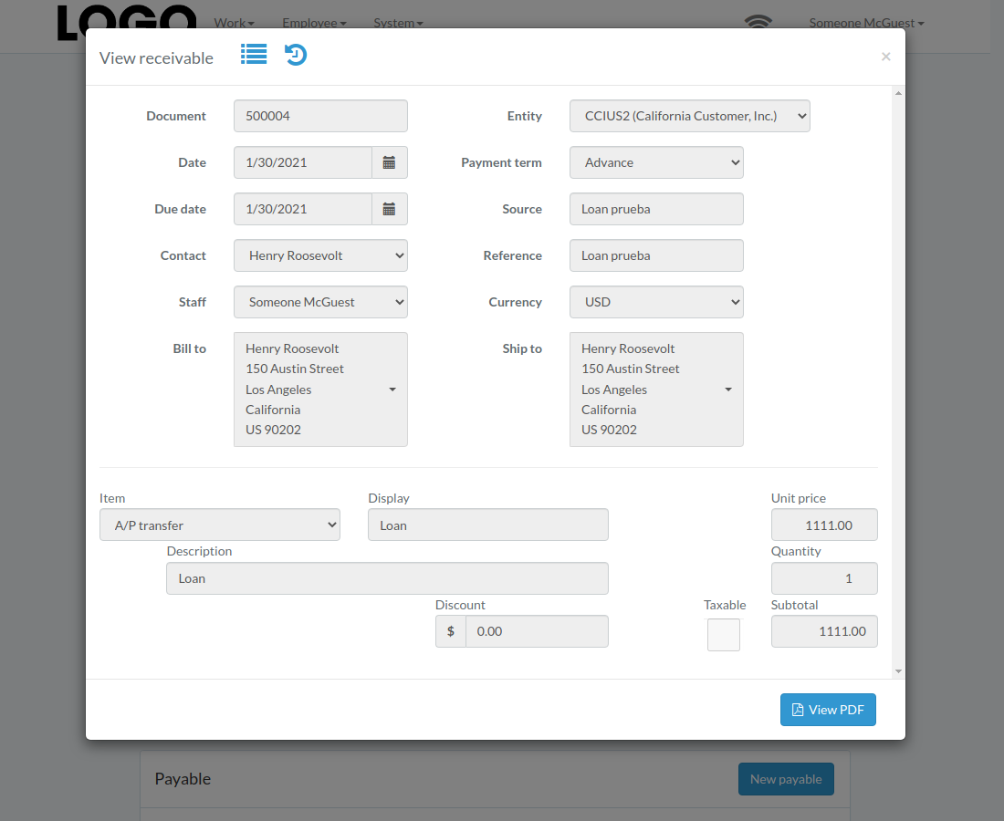Expand the Bill to address selector
This screenshot has height=821, width=1004.
(320, 390)
